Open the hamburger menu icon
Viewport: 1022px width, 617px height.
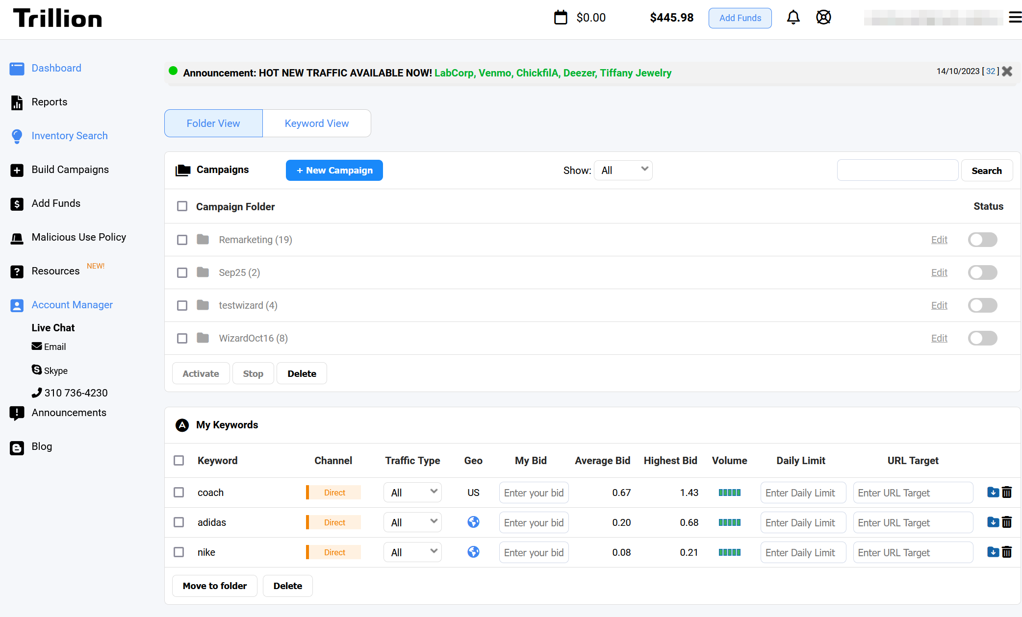(1015, 18)
